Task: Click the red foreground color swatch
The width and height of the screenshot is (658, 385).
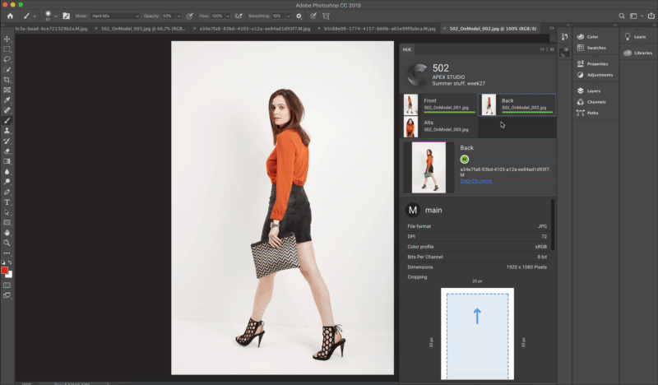Action: (6, 271)
